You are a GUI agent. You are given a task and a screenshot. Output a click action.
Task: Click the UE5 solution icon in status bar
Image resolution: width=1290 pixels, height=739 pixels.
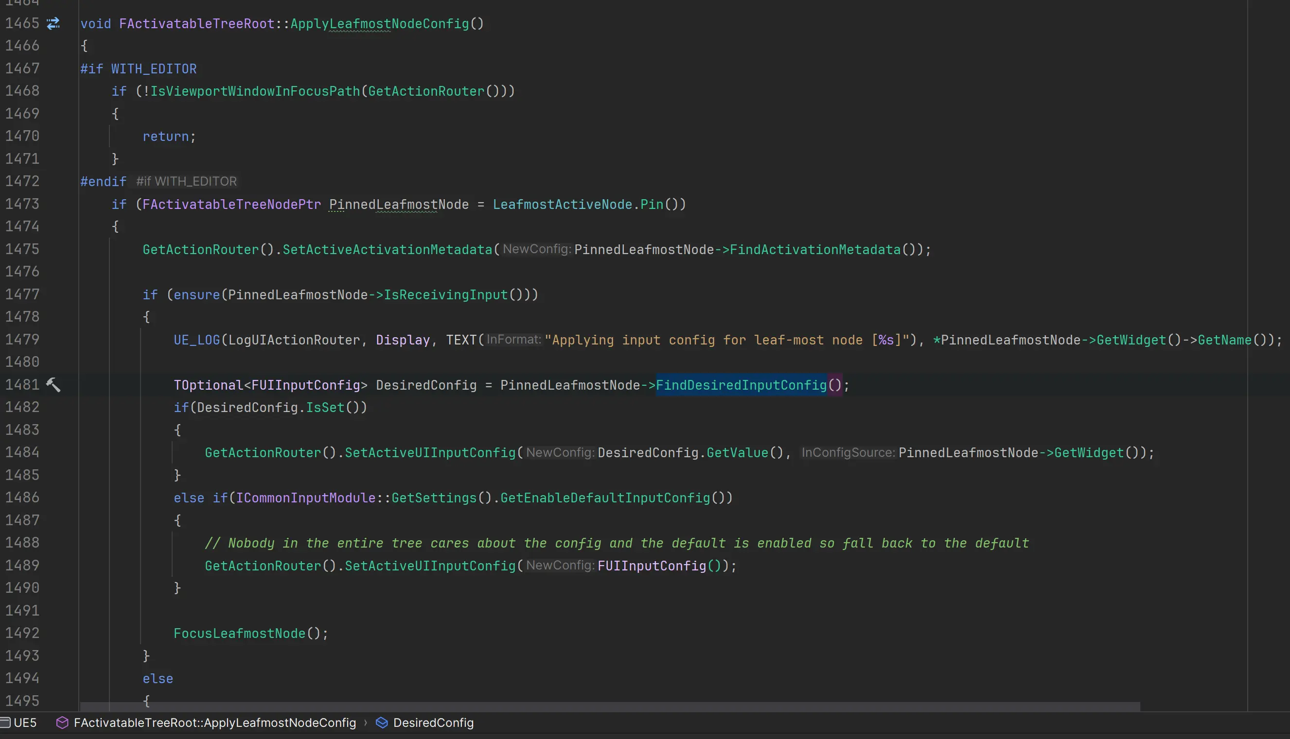coord(5,722)
